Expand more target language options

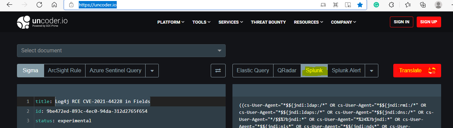coord(372,71)
